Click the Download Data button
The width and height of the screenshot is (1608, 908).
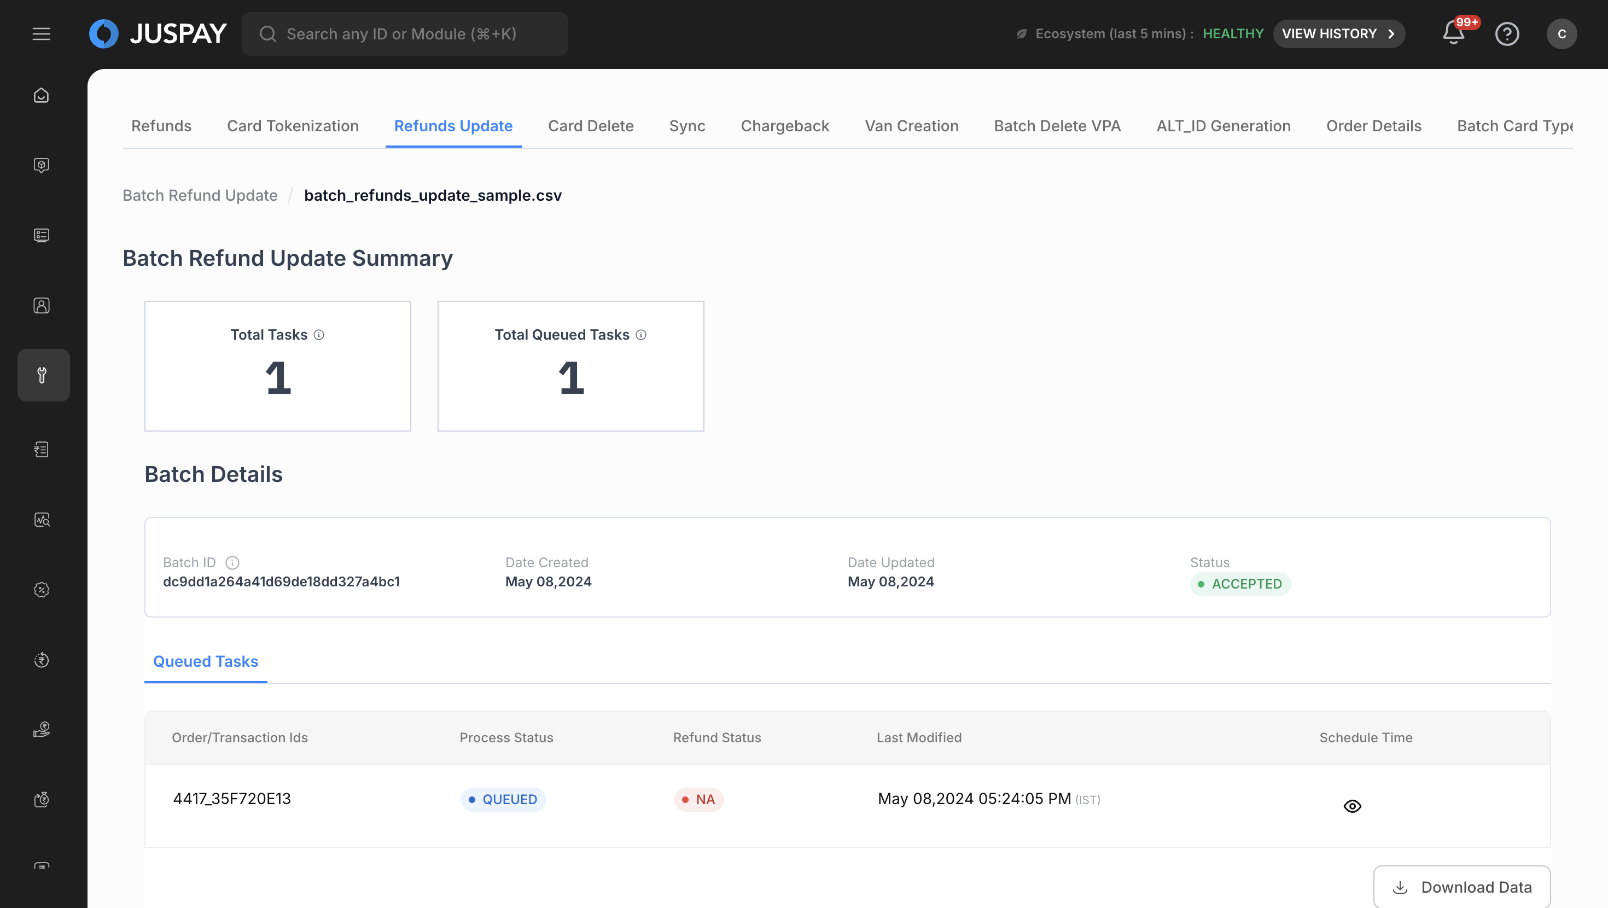pos(1461,887)
